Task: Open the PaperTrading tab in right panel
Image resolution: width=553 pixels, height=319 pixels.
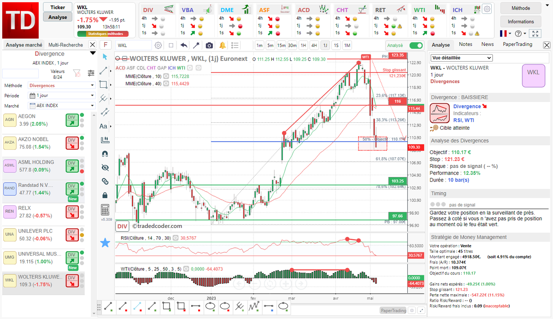Action: pyautogui.click(x=518, y=44)
